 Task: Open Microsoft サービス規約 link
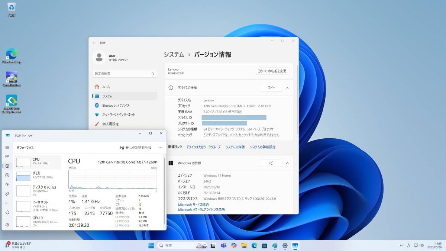pyautogui.click(x=193, y=205)
